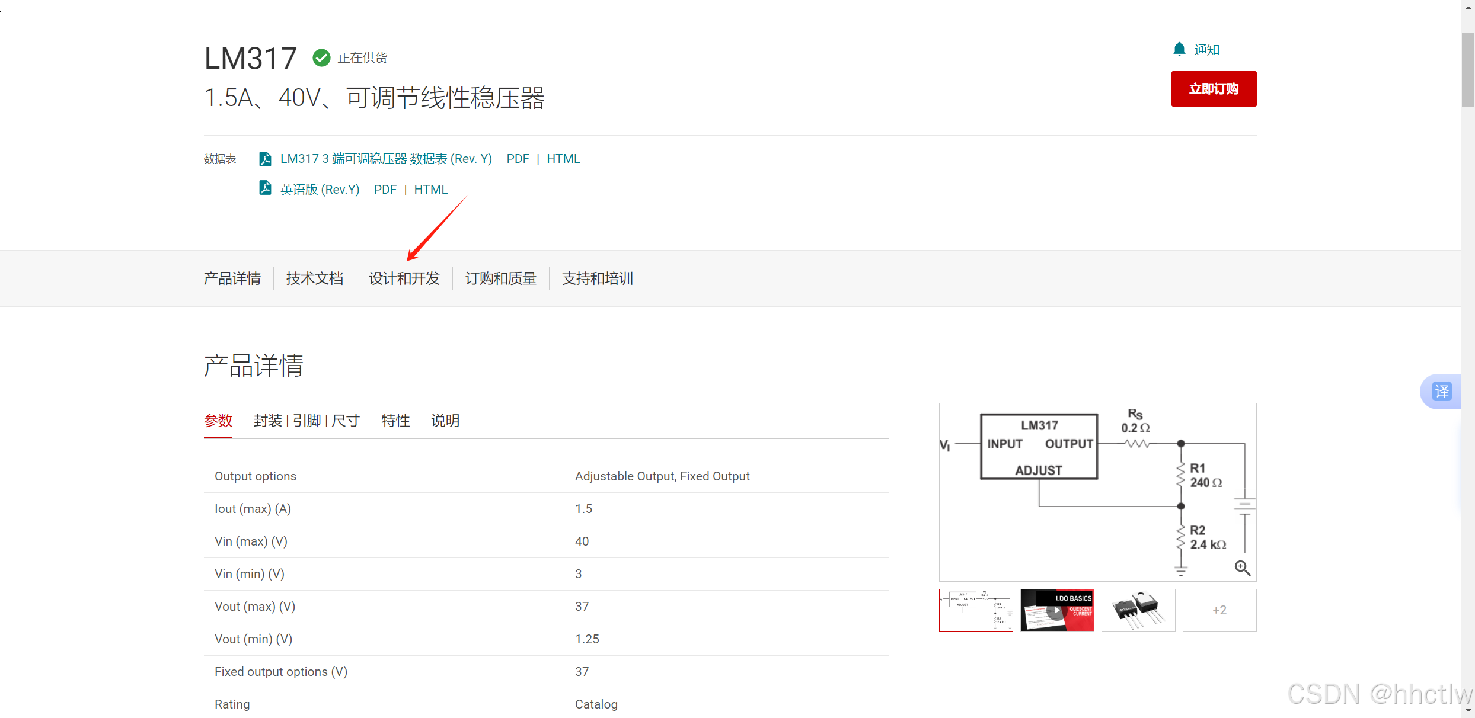Screen dimensions: 1475x718
Task: Open the floating translate 译 button
Action: [1441, 392]
